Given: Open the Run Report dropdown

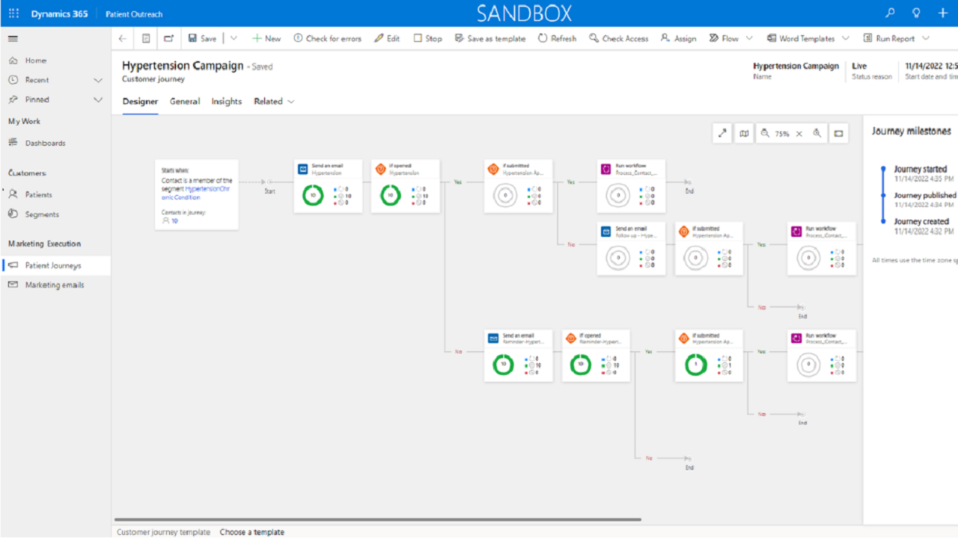Looking at the screenshot, I should click(897, 38).
